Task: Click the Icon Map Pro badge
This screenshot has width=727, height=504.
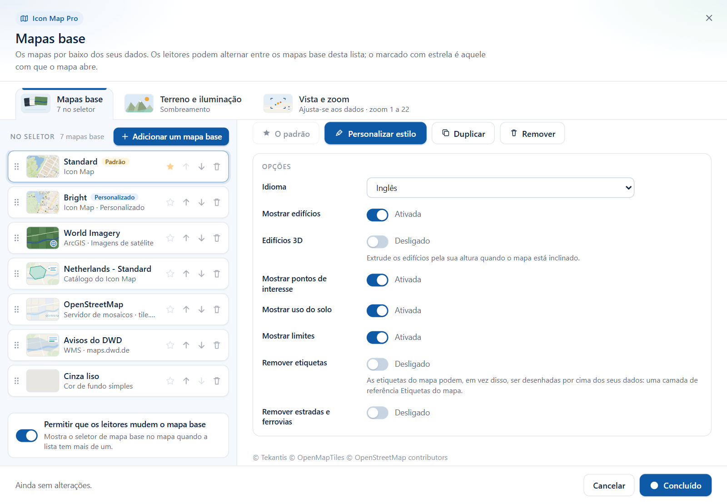Action: click(50, 19)
